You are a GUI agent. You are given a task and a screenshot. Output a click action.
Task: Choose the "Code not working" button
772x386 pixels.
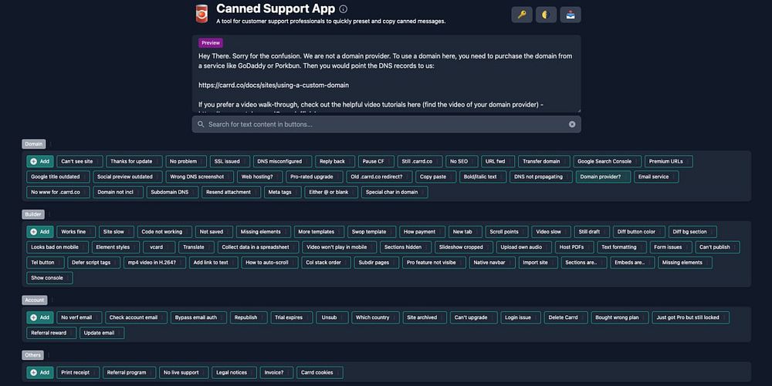click(164, 231)
